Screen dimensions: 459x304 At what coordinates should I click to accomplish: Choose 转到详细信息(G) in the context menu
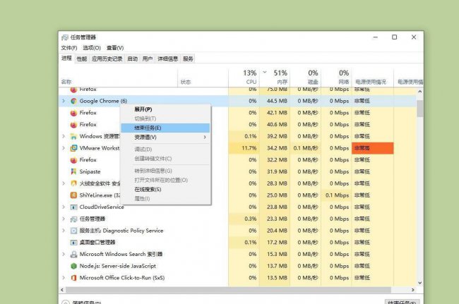point(166,171)
